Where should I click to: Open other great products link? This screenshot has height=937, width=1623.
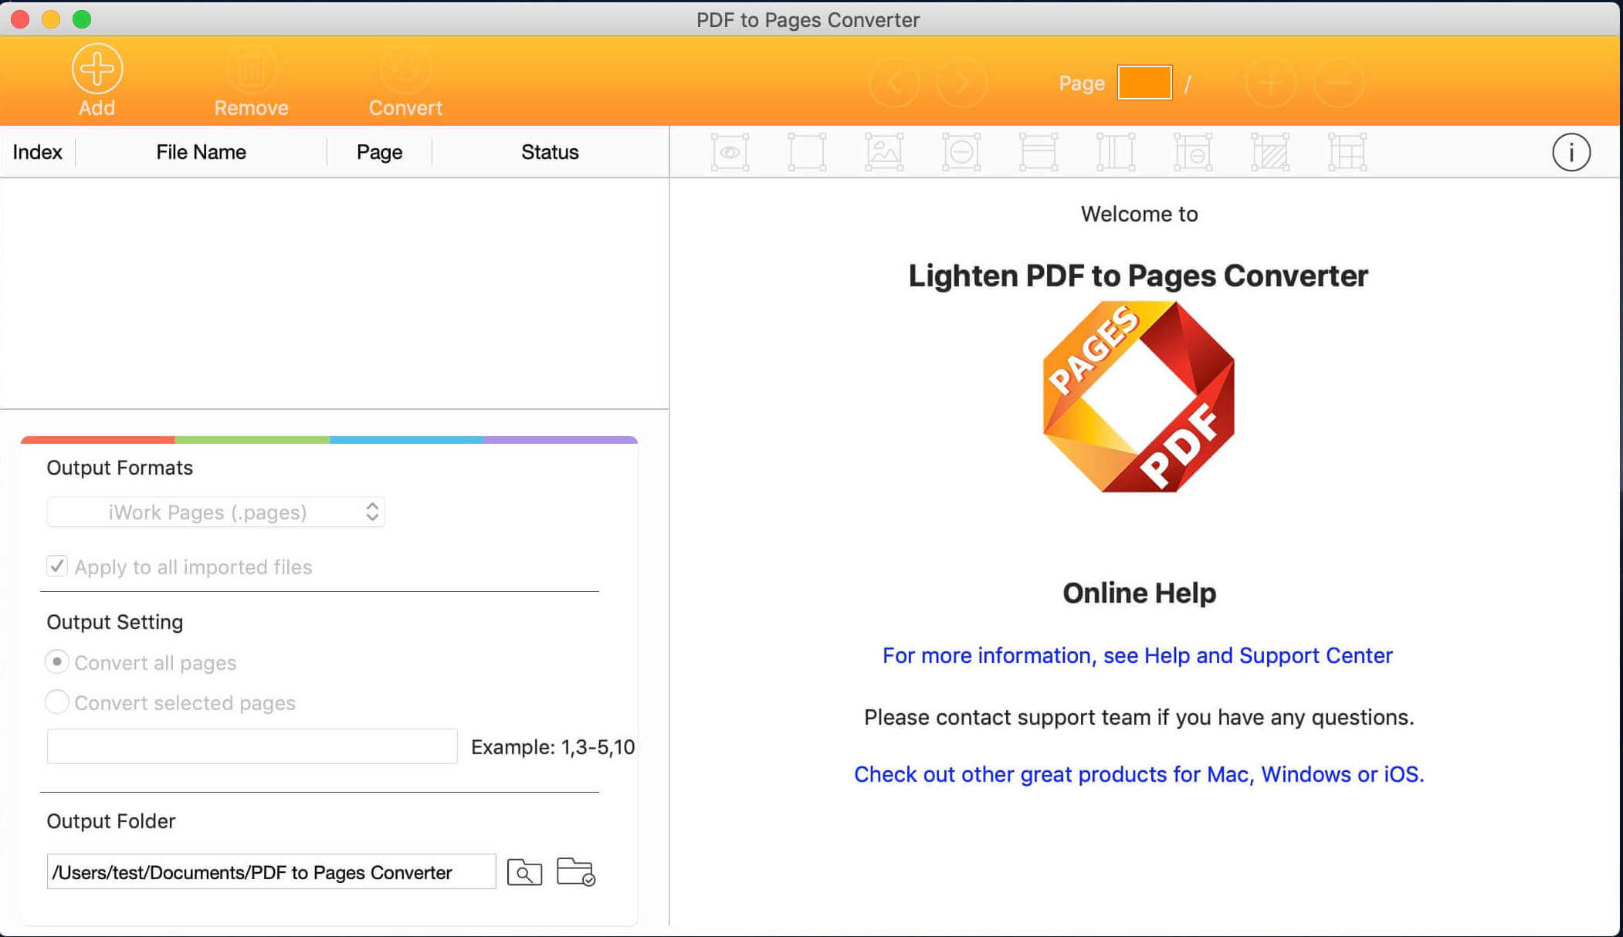pyautogui.click(x=1139, y=774)
